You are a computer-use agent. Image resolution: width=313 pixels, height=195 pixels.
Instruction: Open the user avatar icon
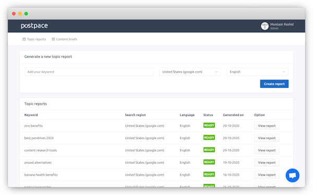pos(264,26)
